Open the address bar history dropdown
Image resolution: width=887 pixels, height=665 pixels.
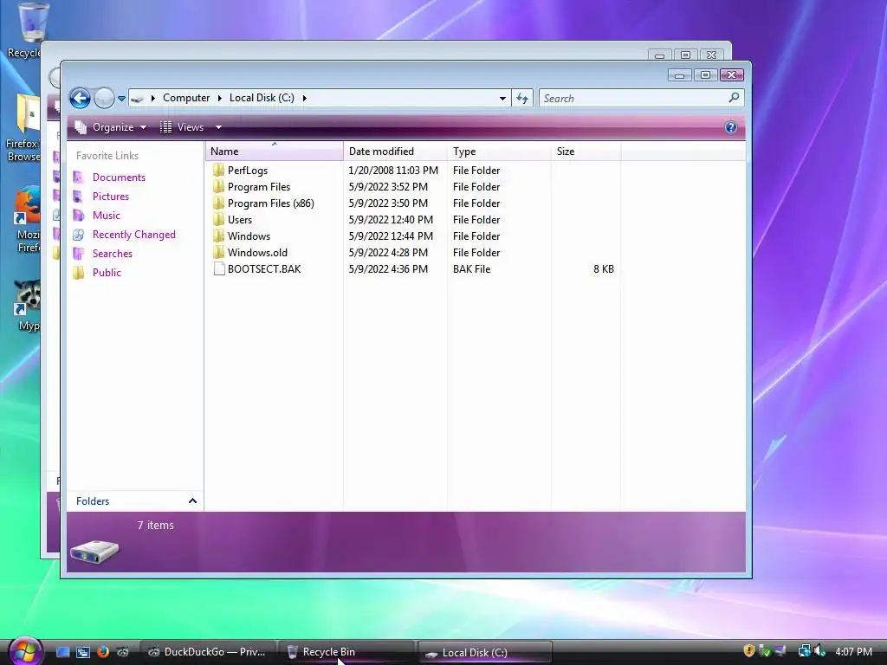point(502,99)
